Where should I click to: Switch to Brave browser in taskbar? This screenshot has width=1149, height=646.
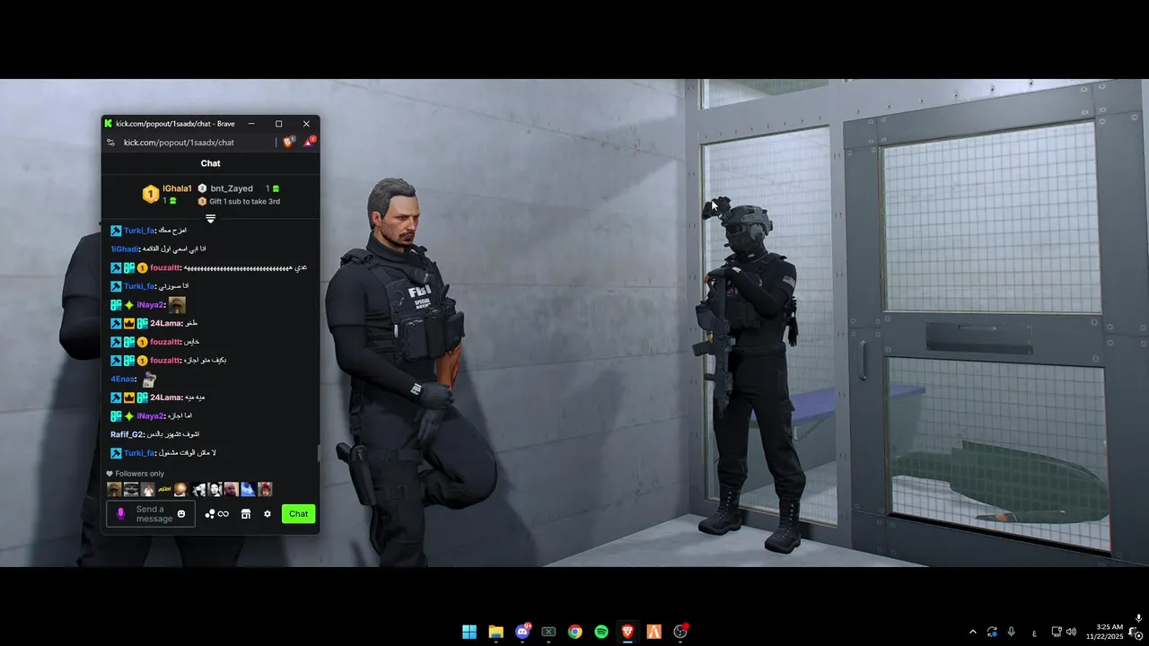[627, 632]
